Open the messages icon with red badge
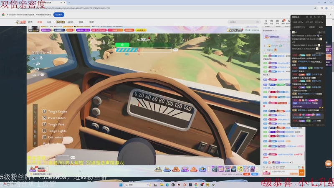The height and width of the screenshot is (188, 334). (x=283, y=22)
